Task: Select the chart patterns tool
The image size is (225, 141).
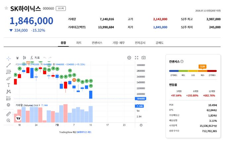Action: pos(9,92)
